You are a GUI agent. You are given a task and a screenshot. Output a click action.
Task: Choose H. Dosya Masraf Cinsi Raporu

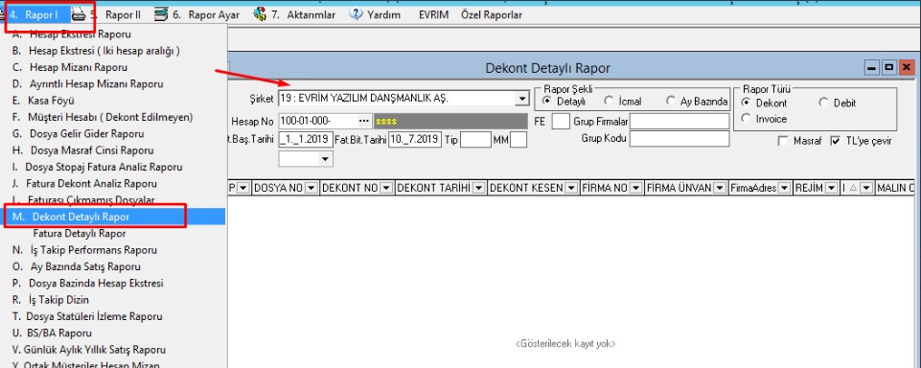pos(113,150)
